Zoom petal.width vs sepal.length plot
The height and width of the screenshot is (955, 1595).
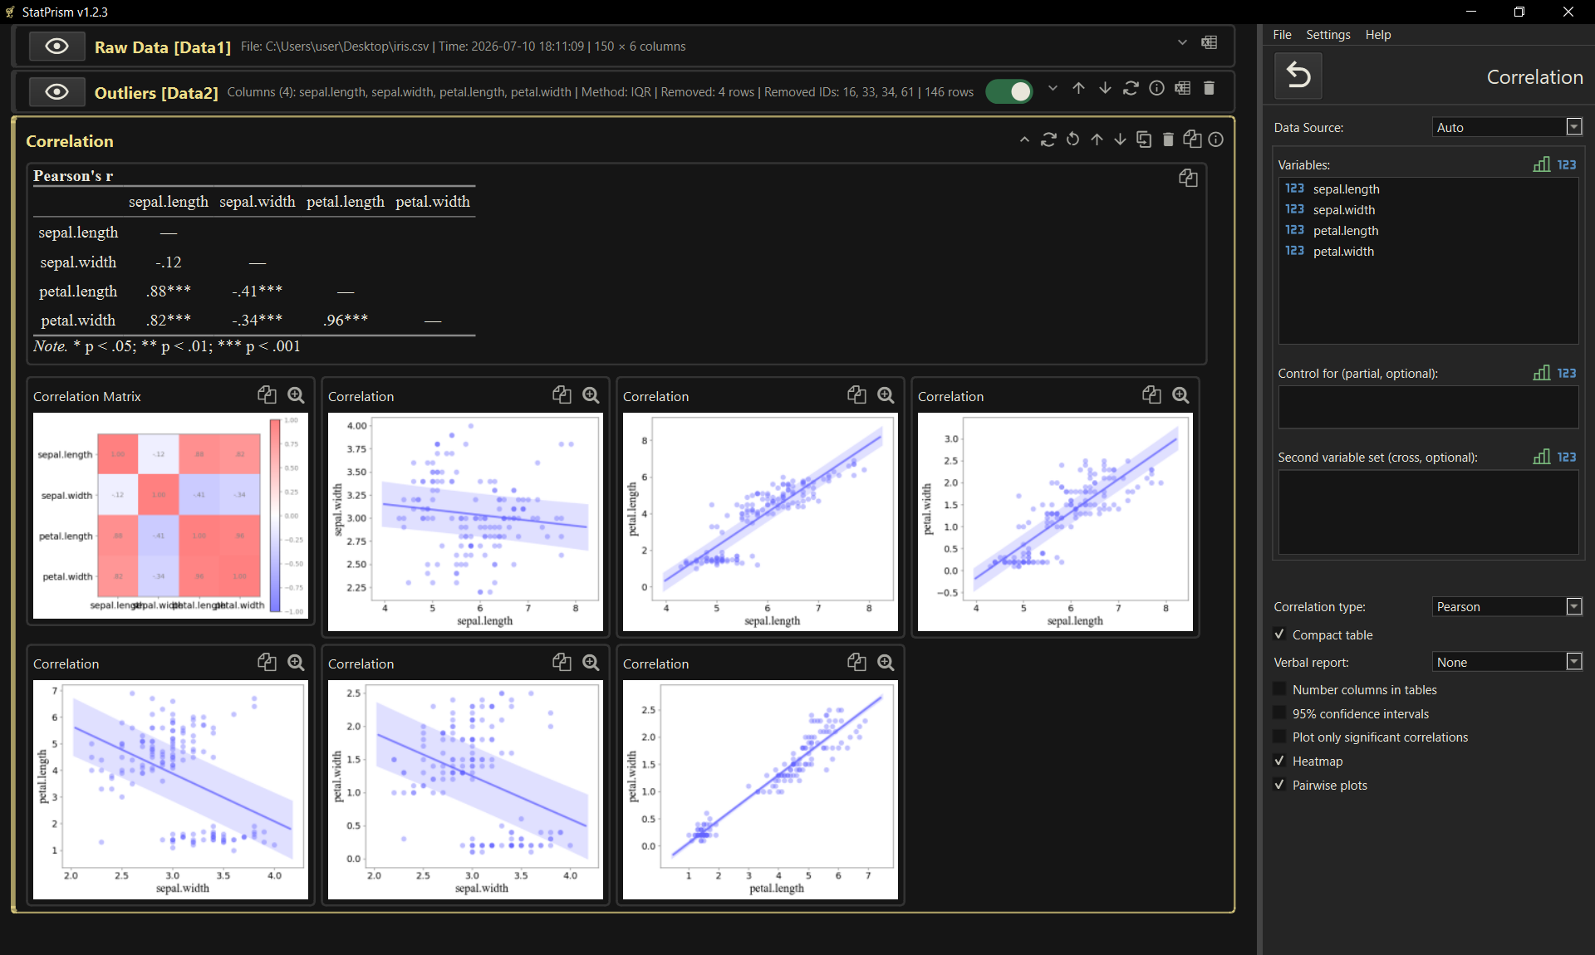1180,395
